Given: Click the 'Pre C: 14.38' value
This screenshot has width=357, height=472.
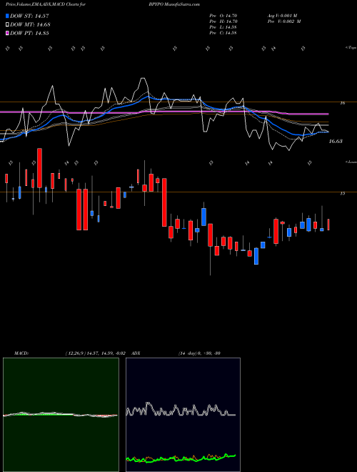Looking at the screenshot, I should tap(223, 33).
